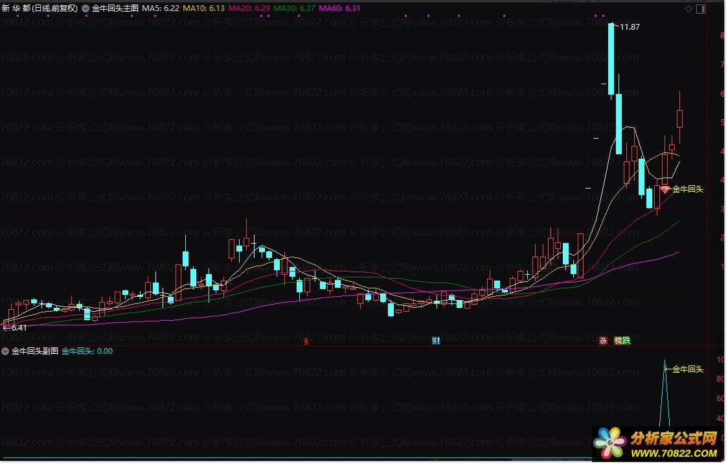Click the MA30: 6.37 legend value
The height and width of the screenshot is (464, 728).
pos(294,8)
